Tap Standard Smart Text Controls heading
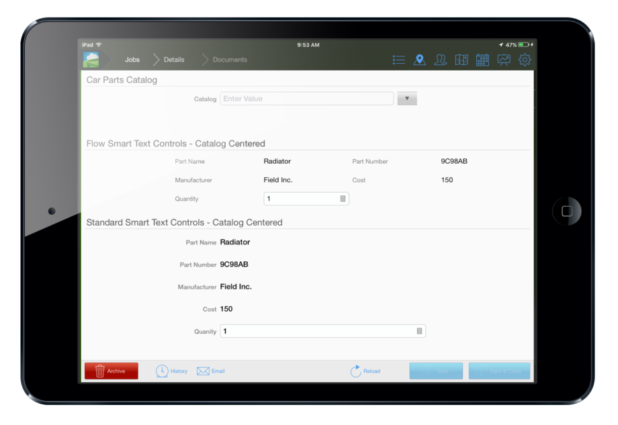The height and width of the screenshot is (425, 618). [x=185, y=222]
